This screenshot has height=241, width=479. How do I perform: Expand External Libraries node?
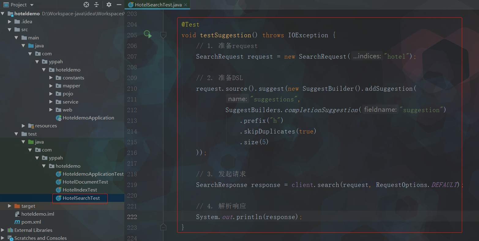tap(3, 230)
